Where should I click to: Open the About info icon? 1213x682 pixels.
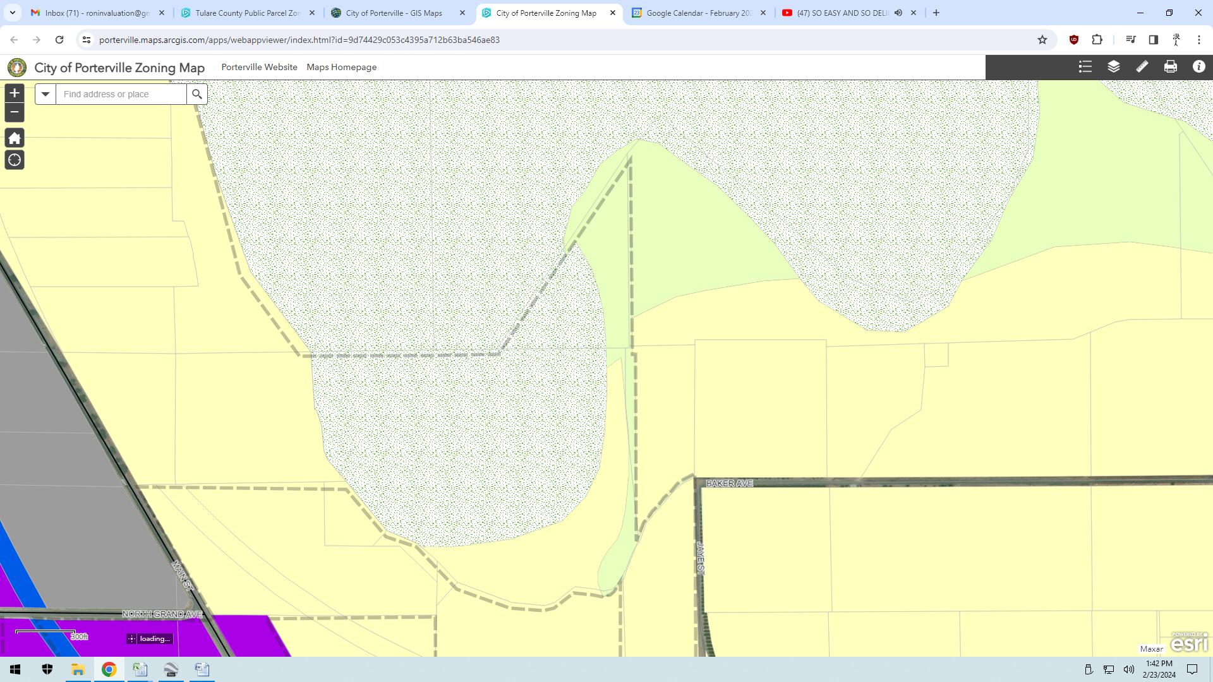1198,67
